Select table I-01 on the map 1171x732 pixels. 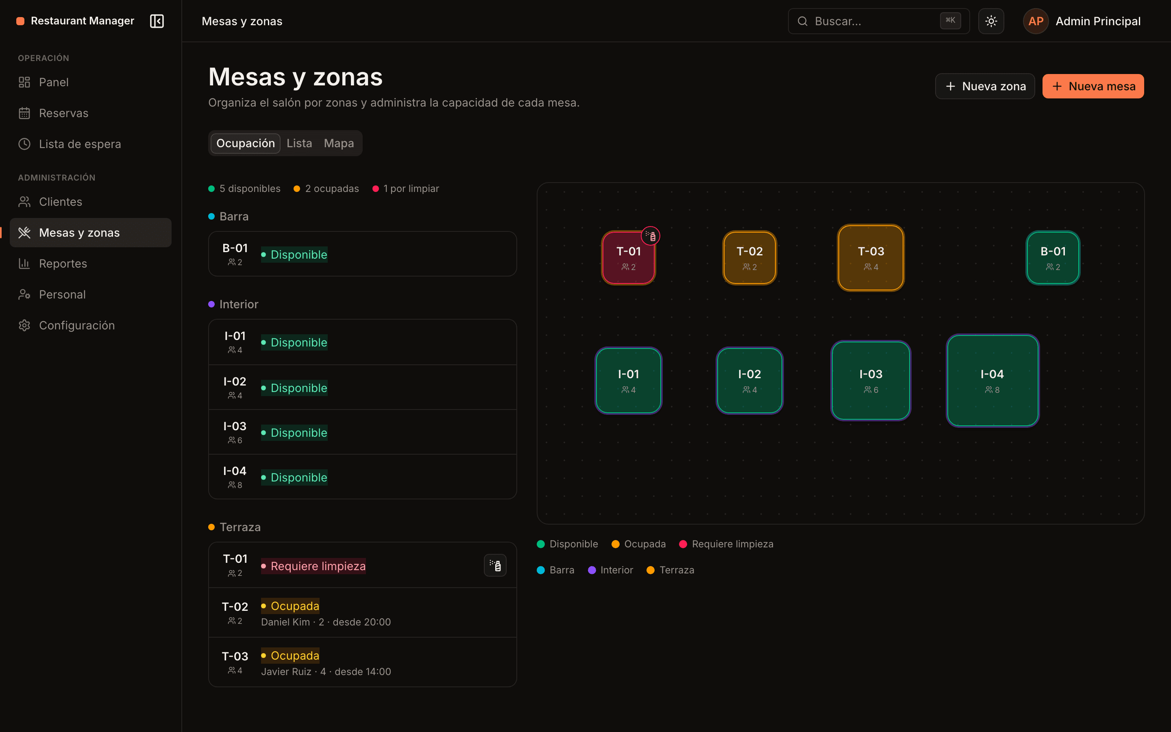(628, 381)
